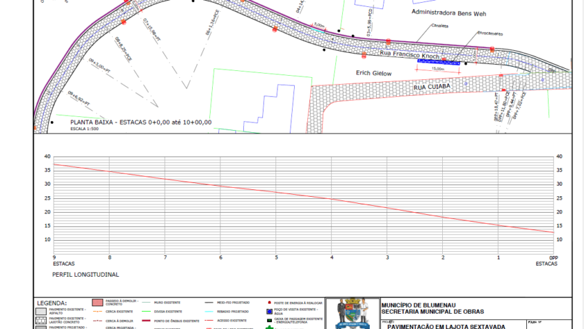Click the Canaleta callout annotation

pyautogui.click(x=440, y=26)
